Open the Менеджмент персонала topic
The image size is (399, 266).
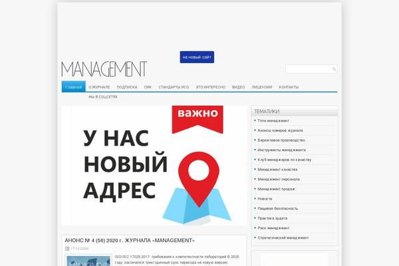click(x=279, y=179)
